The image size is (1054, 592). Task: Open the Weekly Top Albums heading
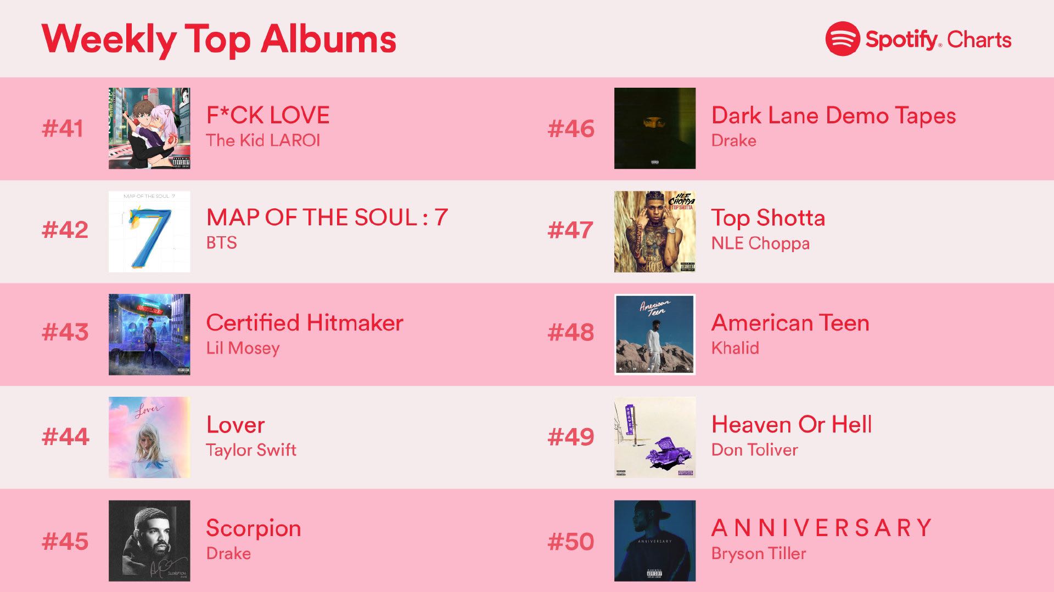[218, 40]
